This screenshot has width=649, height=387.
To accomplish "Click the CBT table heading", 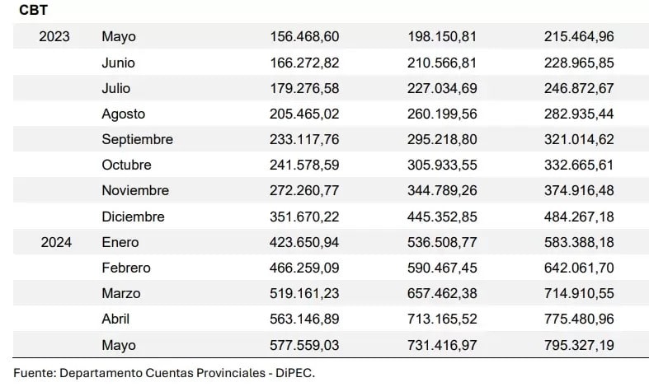I will [x=31, y=12].
